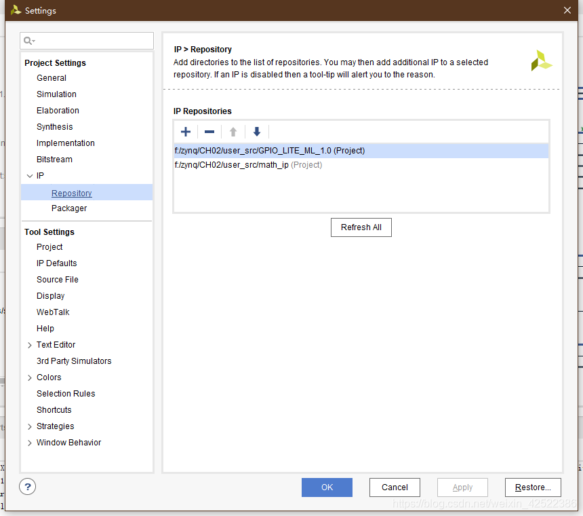Image resolution: width=583 pixels, height=516 pixels.
Task: Click the Apply button
Action: [x=462, y=487]
